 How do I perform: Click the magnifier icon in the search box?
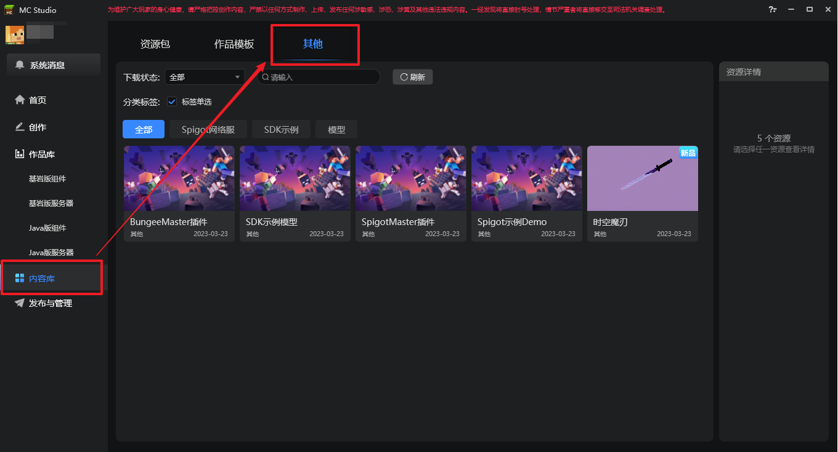click(x=266, y=77)
